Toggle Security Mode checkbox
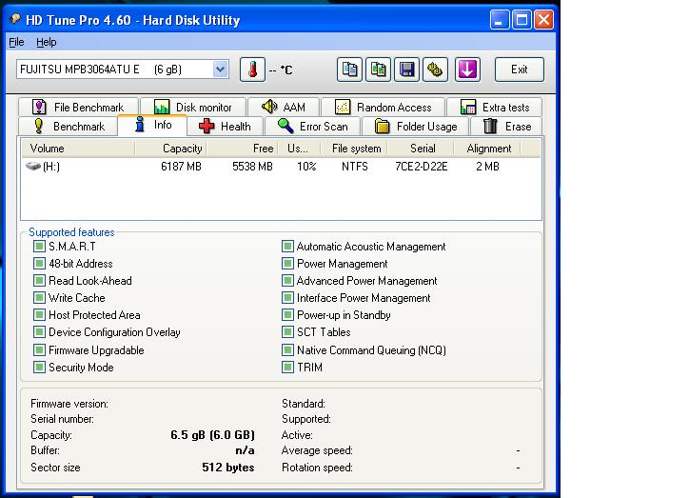The height and width of the screenshot is (498, 689). pos(39,367)
